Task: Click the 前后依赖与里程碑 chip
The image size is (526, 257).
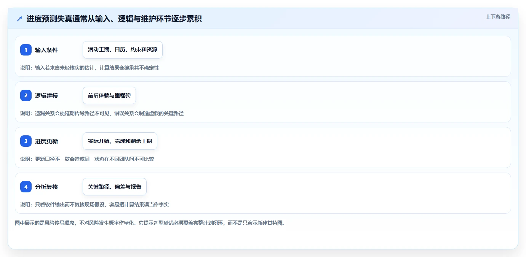Action: coord(109,95)
